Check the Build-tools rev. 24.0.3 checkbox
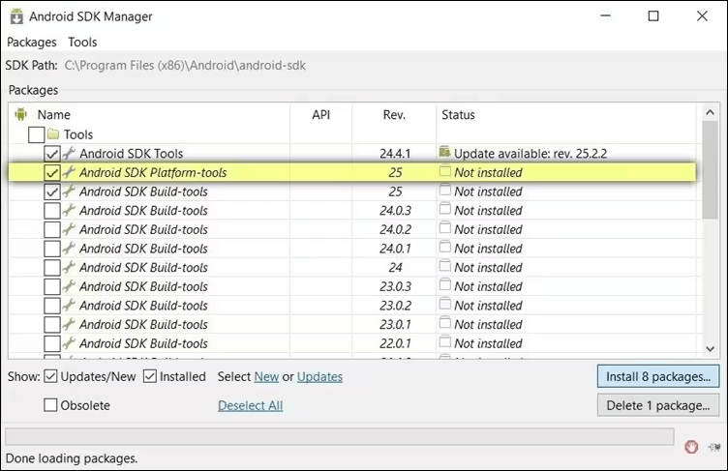The width and height of the screenshot is (728, 471). tap(51, 211)
